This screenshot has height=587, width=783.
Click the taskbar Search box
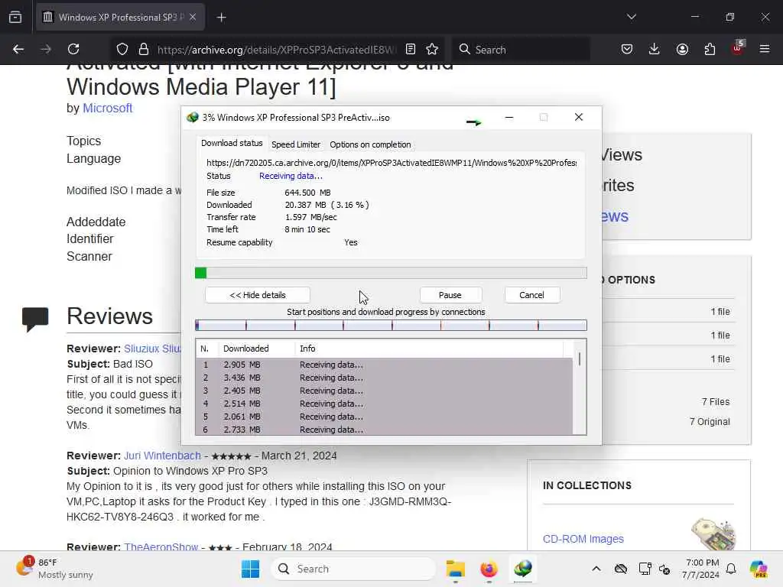(x=353, y=569)
